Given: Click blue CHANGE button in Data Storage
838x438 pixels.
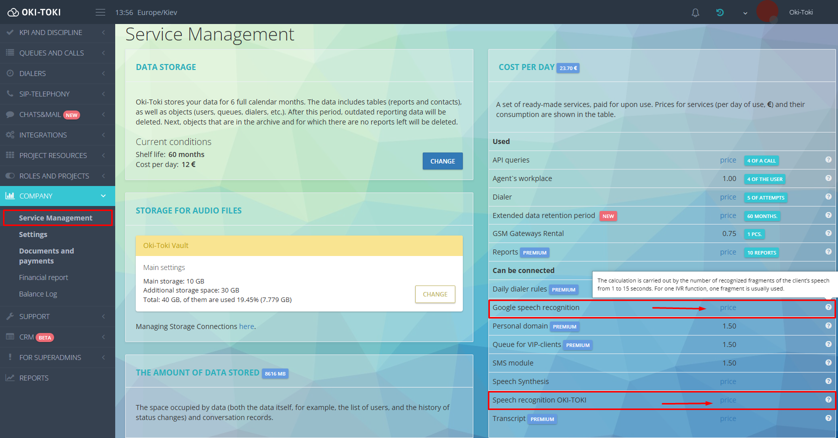Looking at the screenshot, I should (x=443, y=161).
